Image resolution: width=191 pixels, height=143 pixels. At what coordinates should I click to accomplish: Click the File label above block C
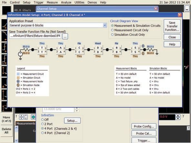[79, 43]
